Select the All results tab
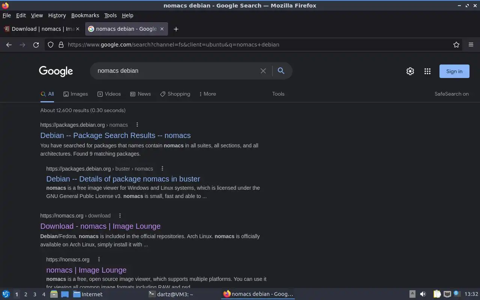The height and width of the screenshot is (300, 480). tap(47, 94)
